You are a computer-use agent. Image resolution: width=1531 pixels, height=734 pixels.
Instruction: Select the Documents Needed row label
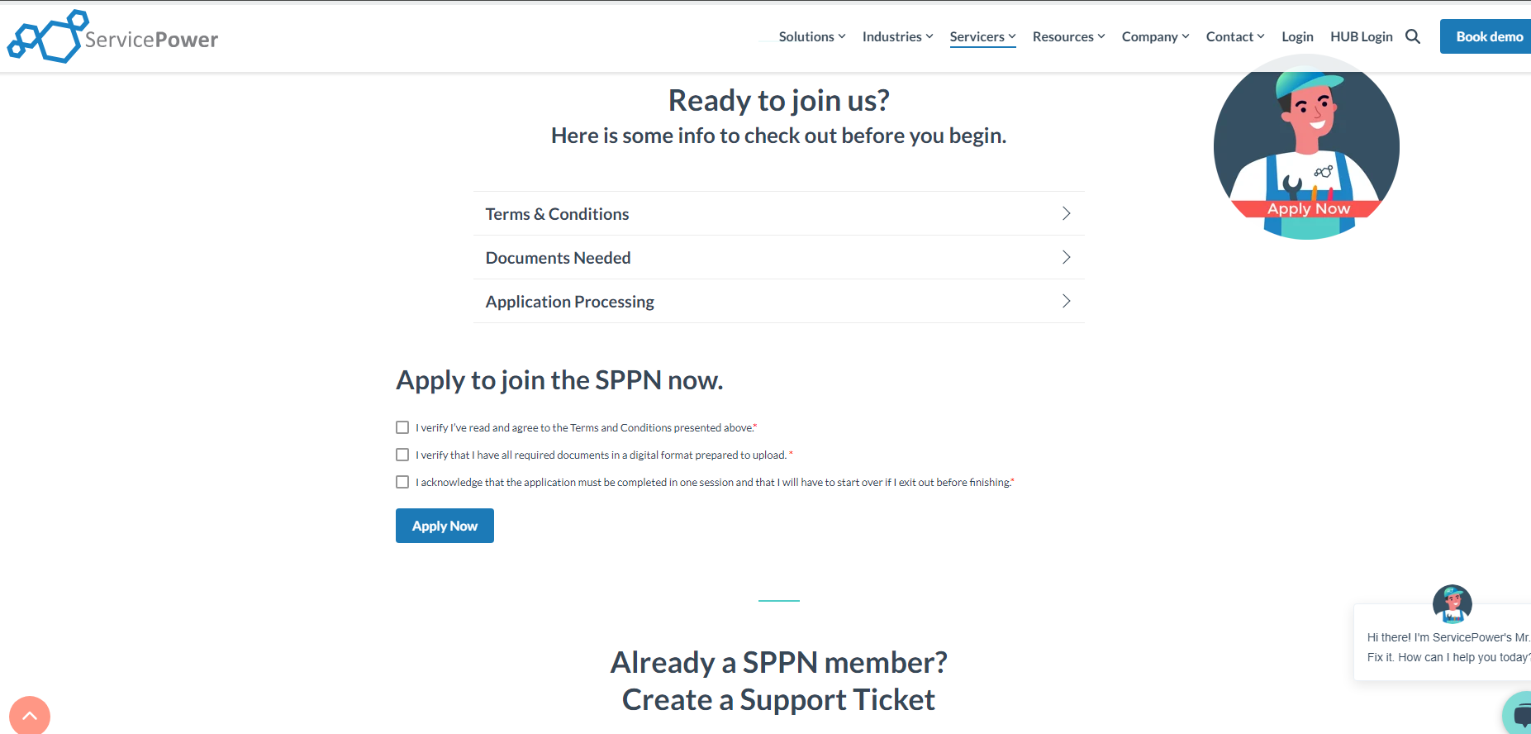pyautogui.click(x=558, y=258)
